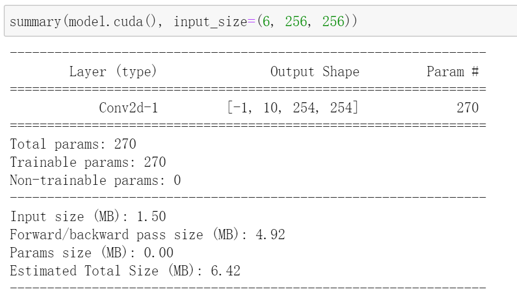Click the green number 6 in tuple
This screenshot has height=293, width=517.
[266, 21]
